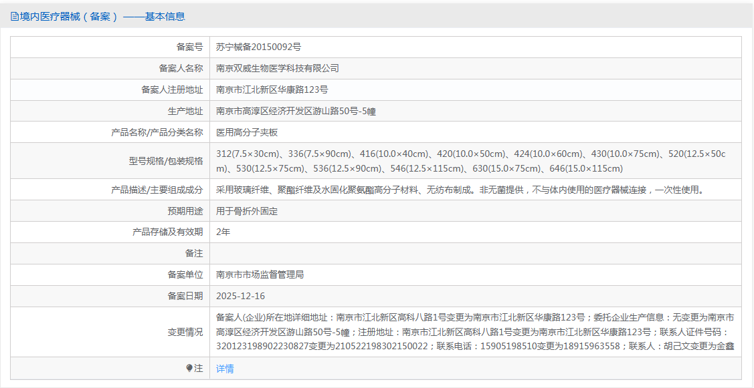Select the product description starting 采用玻璃纤维
This screenshot has height=388, width=754.
(460, 190)
